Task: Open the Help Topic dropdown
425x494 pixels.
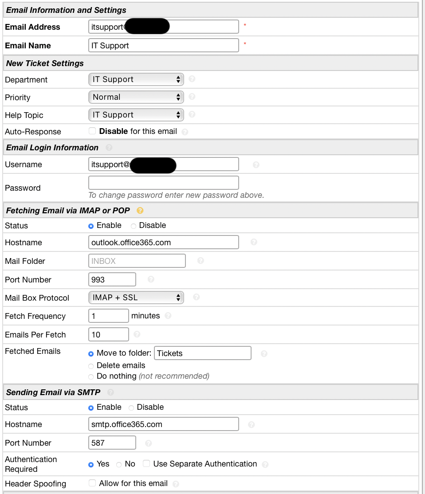Action: coord(136,115)
